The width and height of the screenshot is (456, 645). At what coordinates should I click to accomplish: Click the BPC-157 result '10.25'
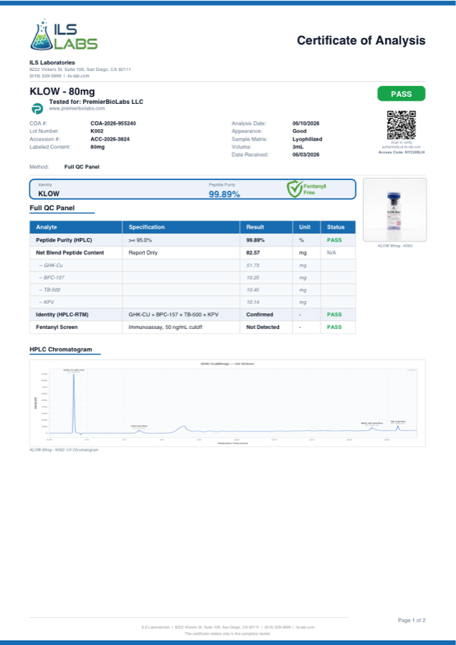252,277
